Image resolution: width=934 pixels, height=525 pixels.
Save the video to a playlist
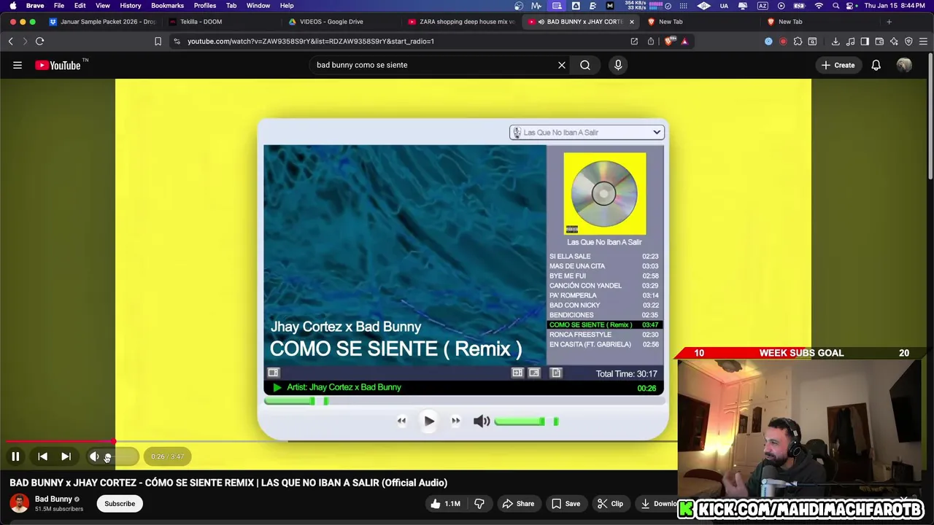tap(566, 504)
